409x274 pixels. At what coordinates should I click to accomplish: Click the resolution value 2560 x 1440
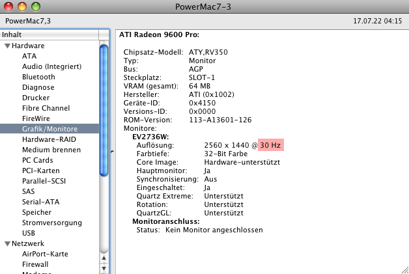227,145
